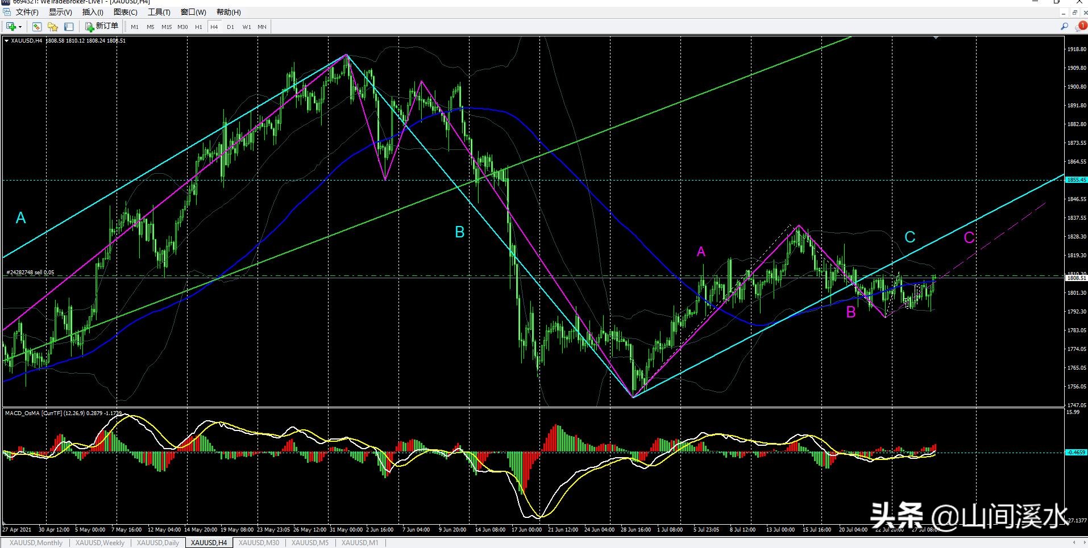
Task: Open the 文件(F) menu
Action: coord(27,12)
